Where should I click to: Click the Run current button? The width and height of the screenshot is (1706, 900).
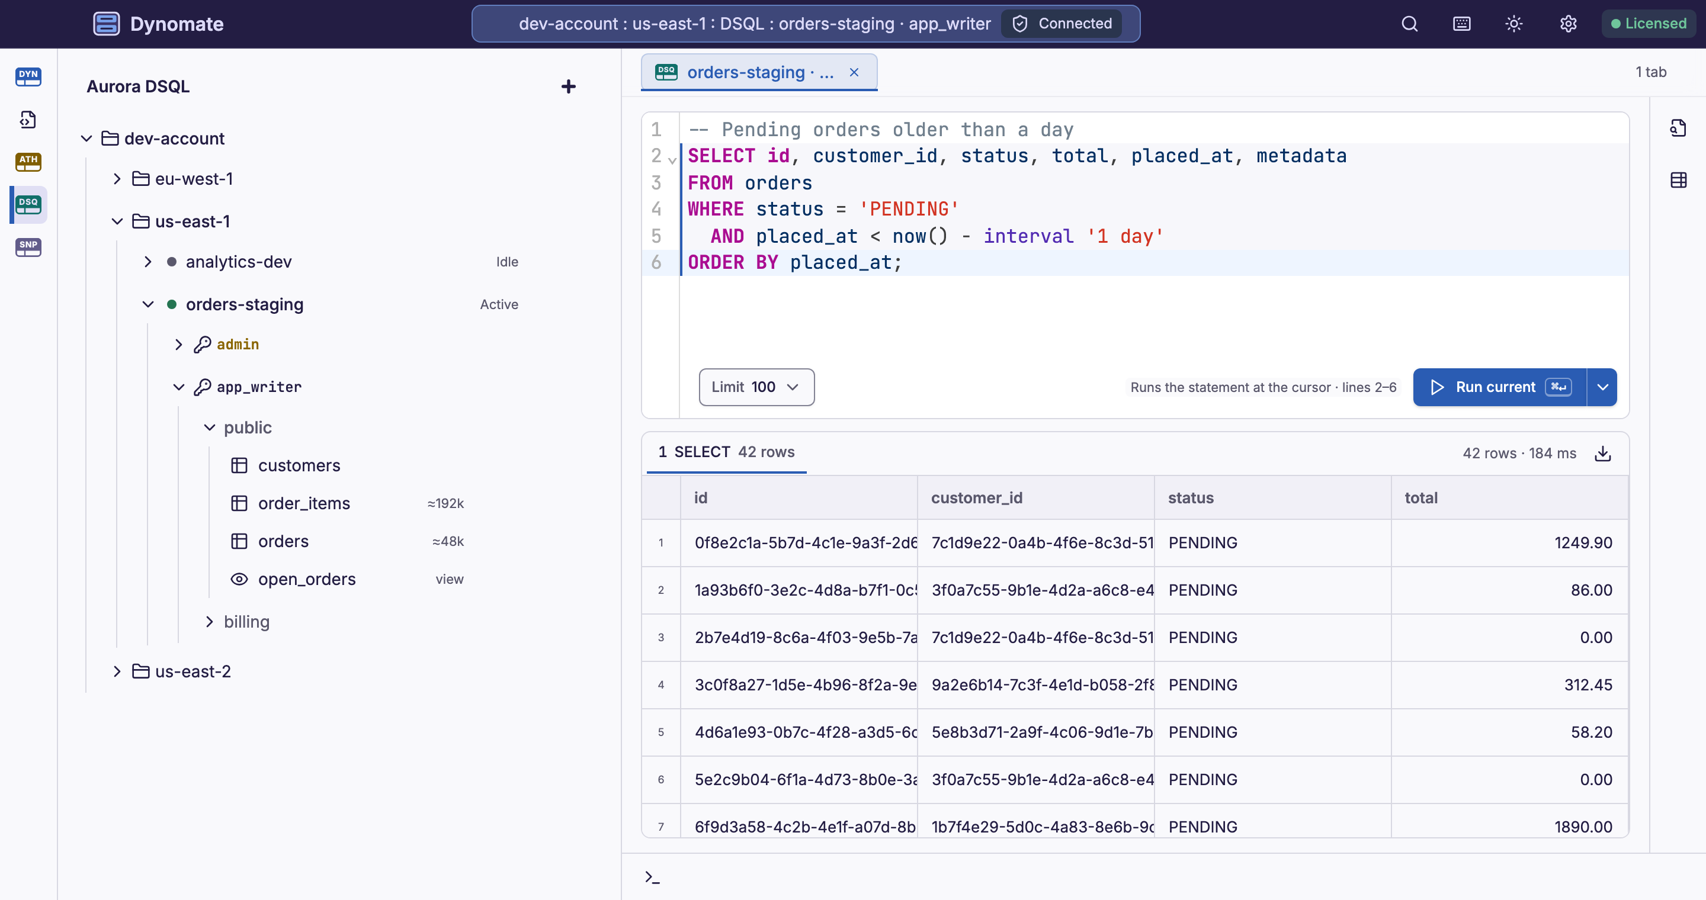pos(1500,387)
